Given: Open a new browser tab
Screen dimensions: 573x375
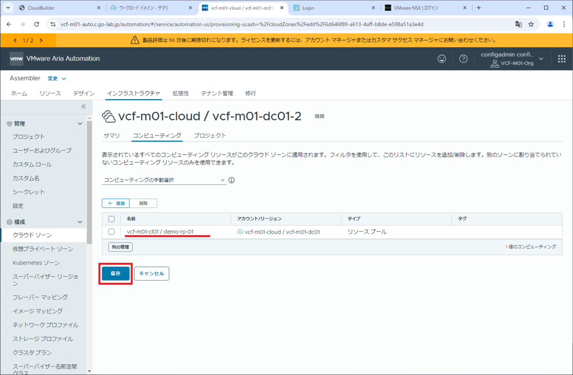Looking at the screenshot, I should tap(479, 8).
